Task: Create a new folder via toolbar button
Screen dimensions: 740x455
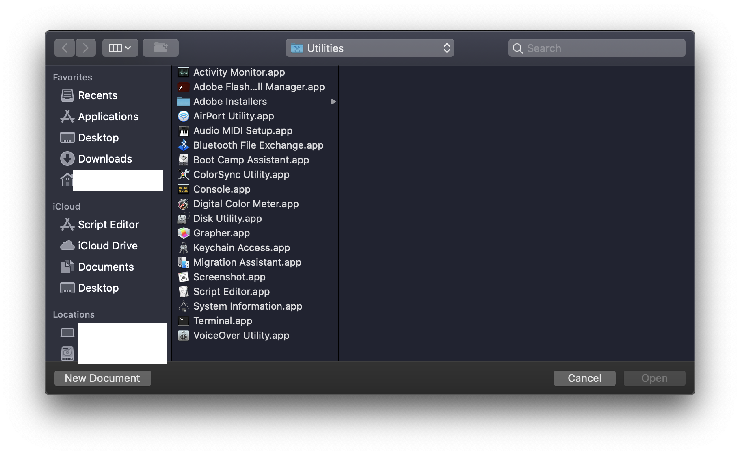Action: pyautogui.click(x=161, y=48)
